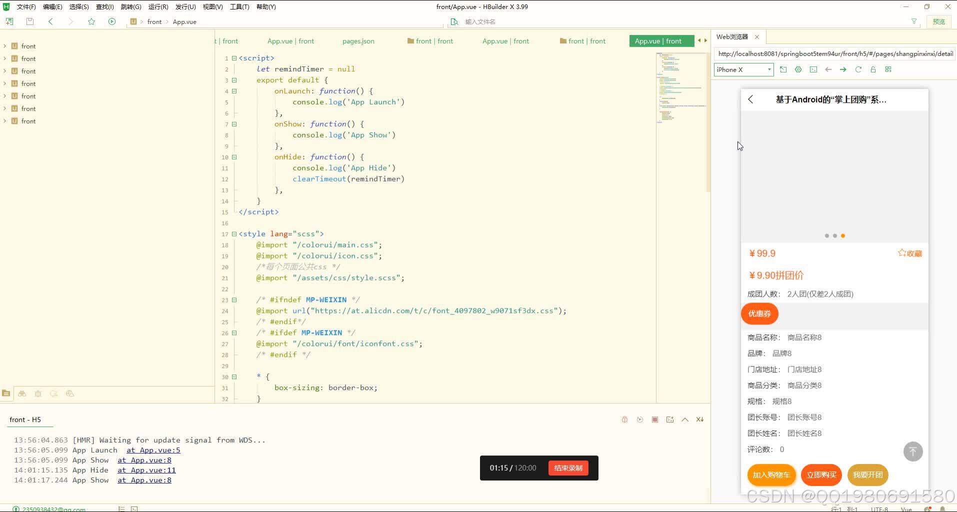Viewport: 957px width, 512px height.
Task: Select the third orange carousel dot
Action: tap(843, 235)
